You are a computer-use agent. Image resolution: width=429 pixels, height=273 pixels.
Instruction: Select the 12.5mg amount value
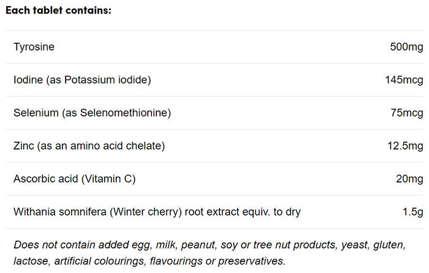[403, 146]
